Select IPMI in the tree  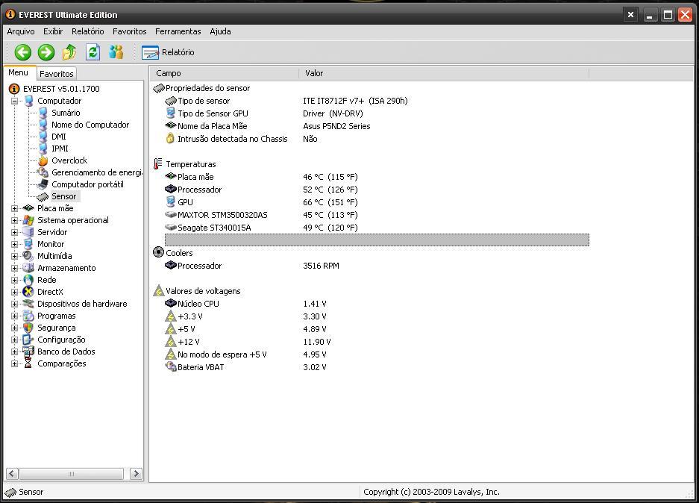[60, 149]
